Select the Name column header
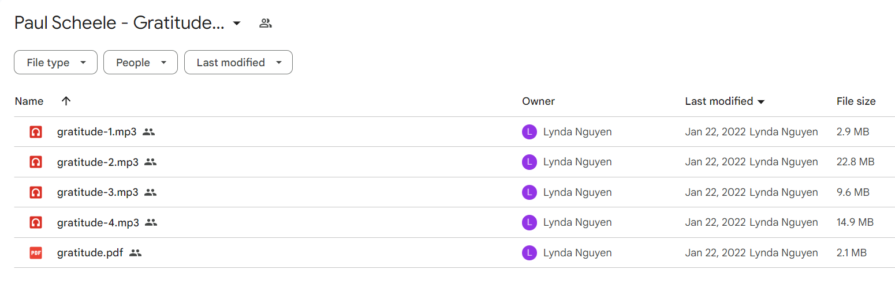Viewport: 895px width, 288px height. pyautogui.click(x=29, y=101)
